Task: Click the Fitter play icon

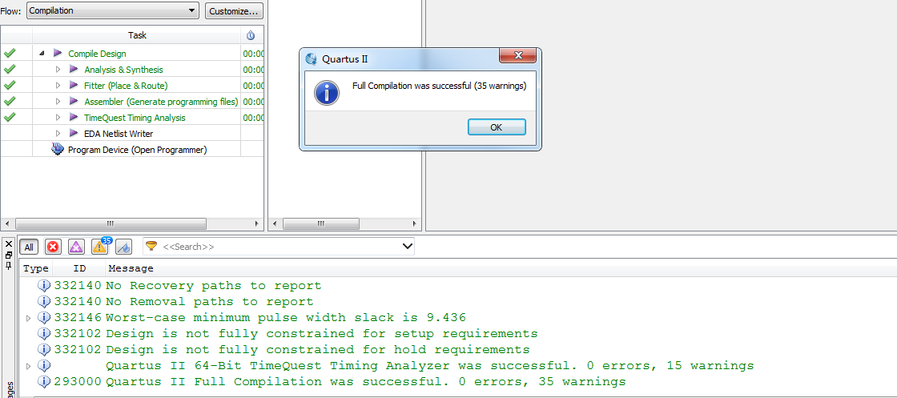Action: click(73, 85)
